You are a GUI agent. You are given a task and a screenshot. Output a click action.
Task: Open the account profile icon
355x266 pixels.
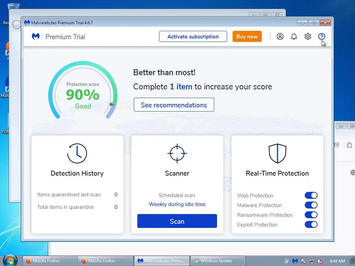(x=280, y=36)
